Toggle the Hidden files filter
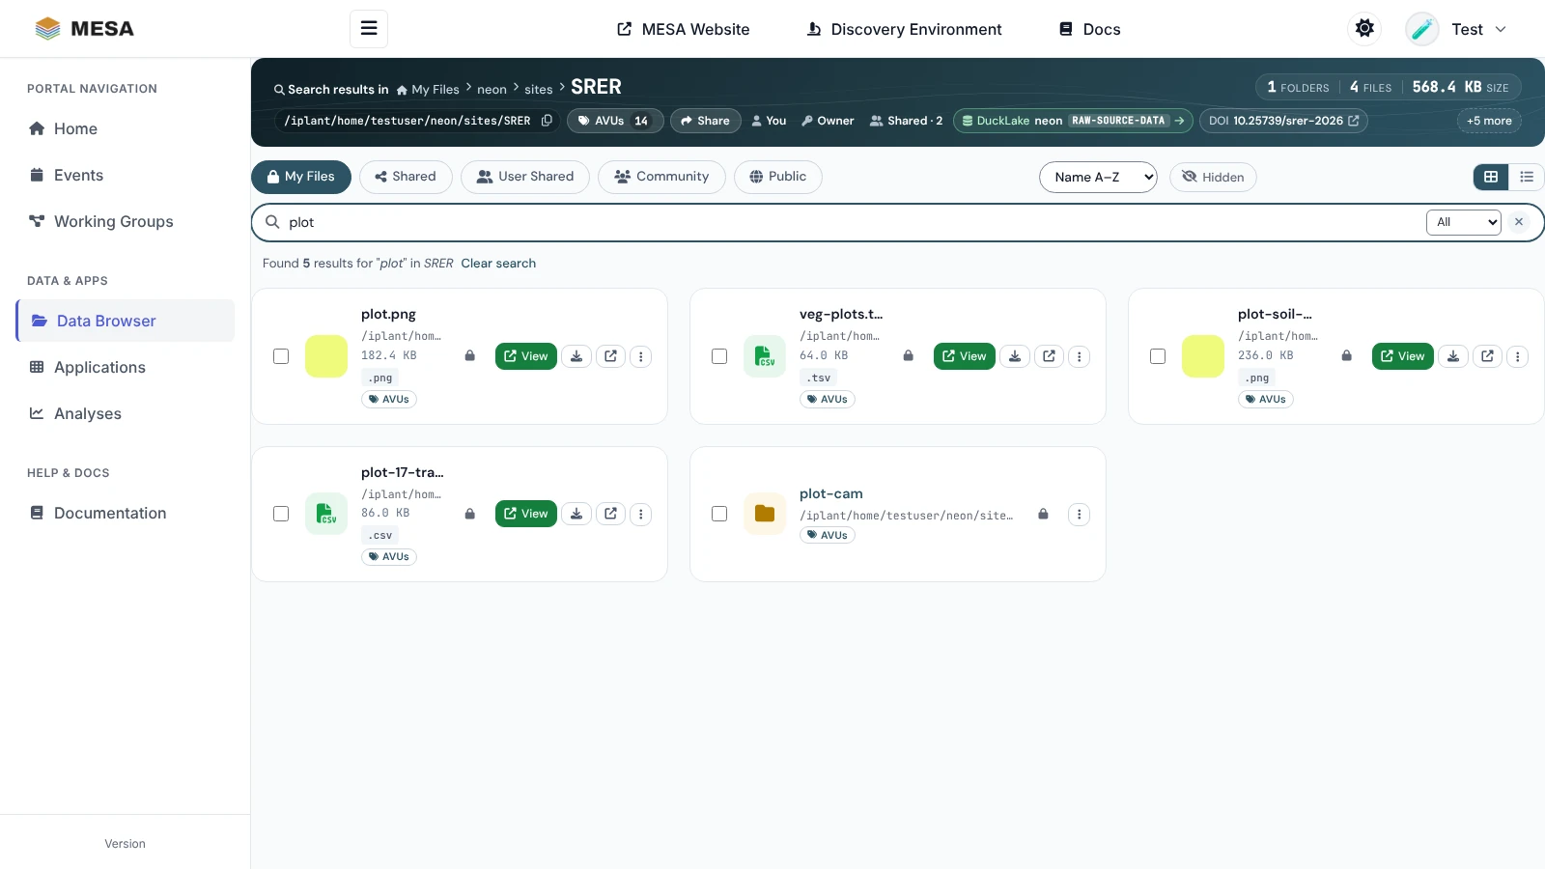Image resolution: width=1545 pixels, height=869 pixels. click(1213, 177)
